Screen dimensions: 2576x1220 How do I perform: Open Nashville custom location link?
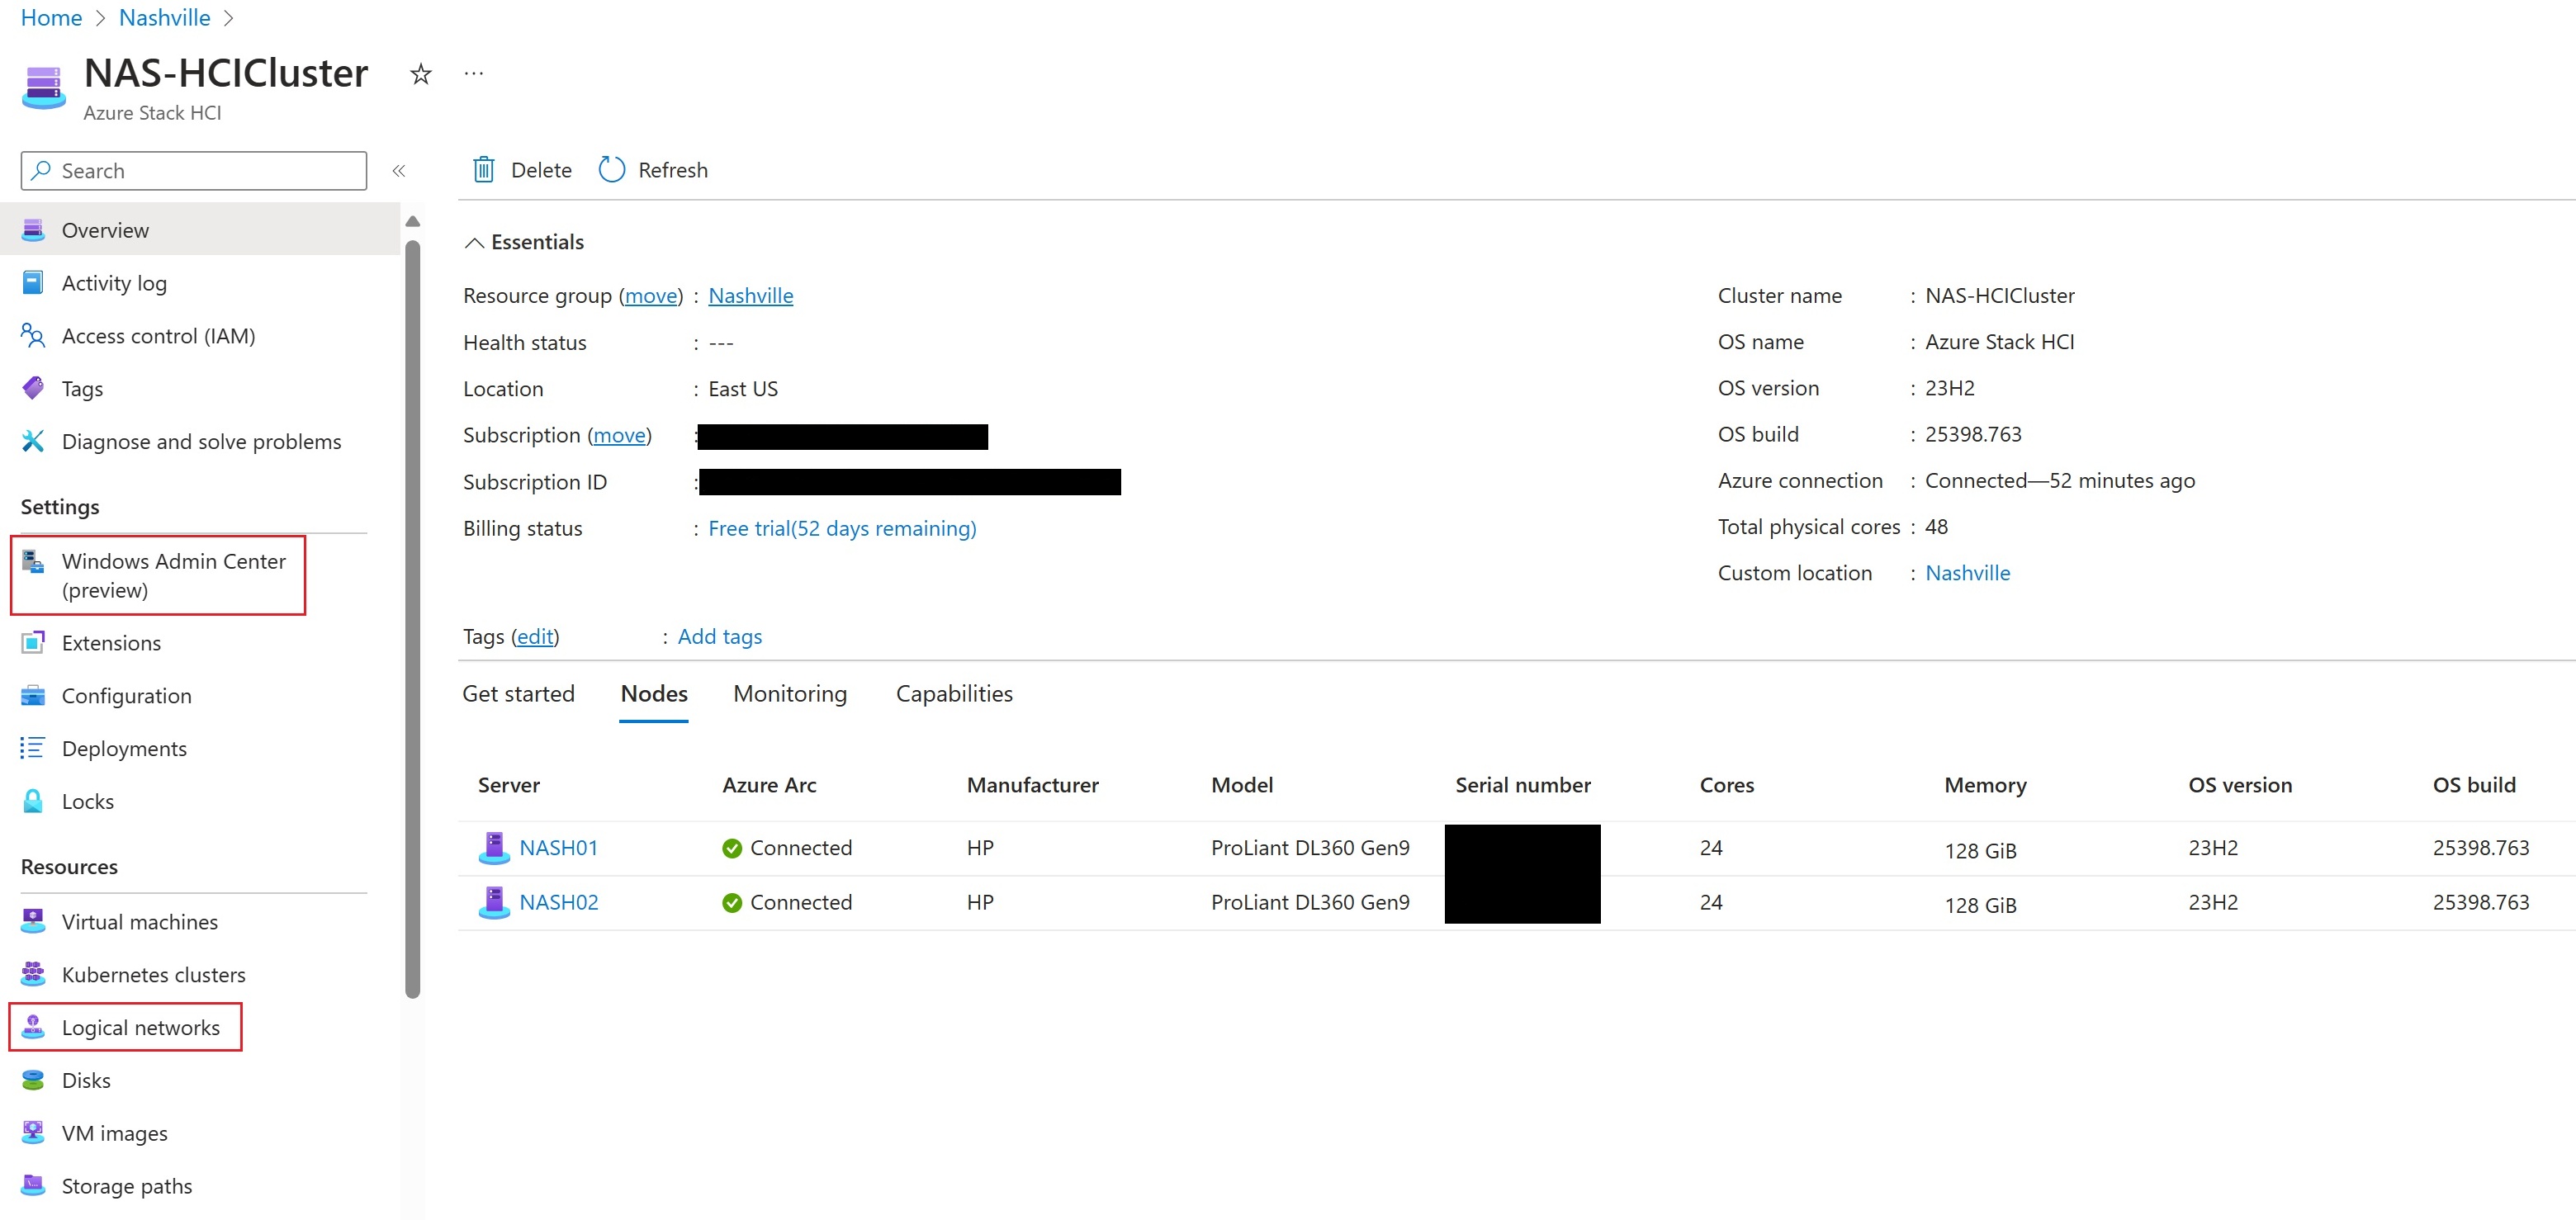point(1967,572)
